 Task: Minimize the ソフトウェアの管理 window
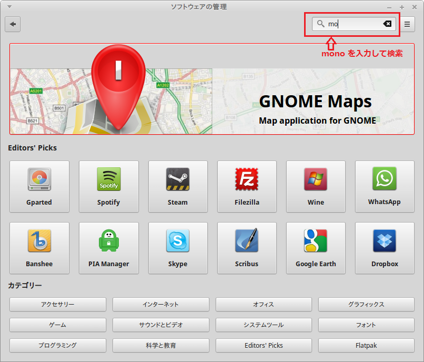[x=389, y=7]
